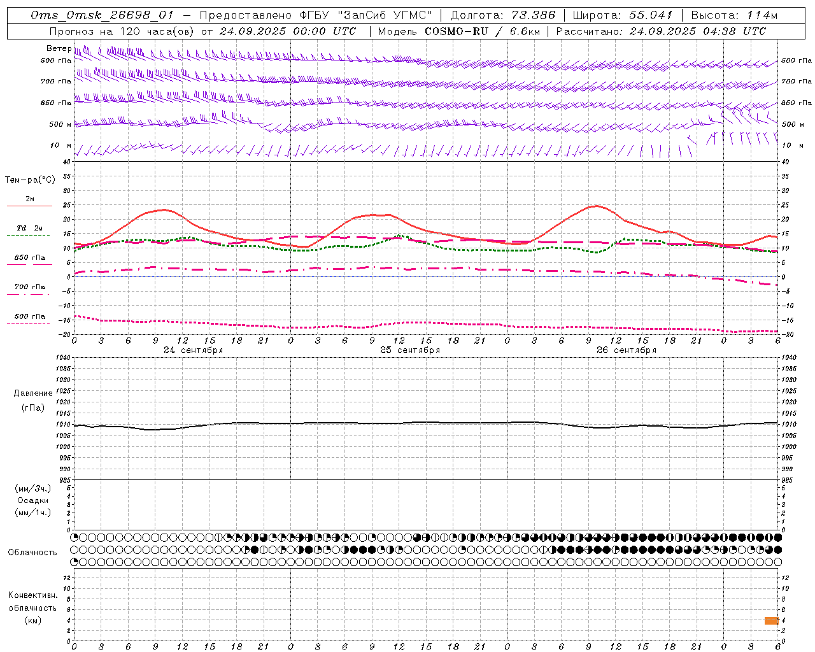Click the Td 2м legend entry

pyautogui.click(x=29, y=227)
